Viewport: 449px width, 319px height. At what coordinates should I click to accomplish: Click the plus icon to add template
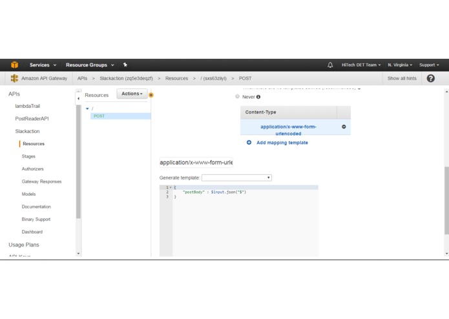coord(249,143)
